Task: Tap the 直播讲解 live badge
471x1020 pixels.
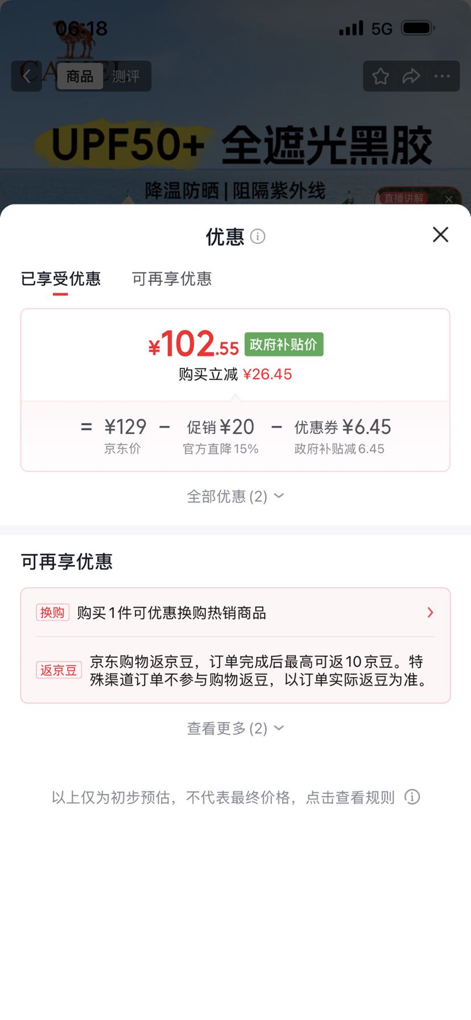Action: pos(405,198)
